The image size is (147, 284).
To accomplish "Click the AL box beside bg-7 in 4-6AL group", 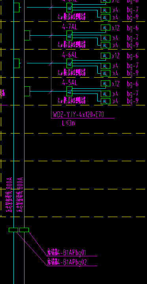I will coord(106,66).
